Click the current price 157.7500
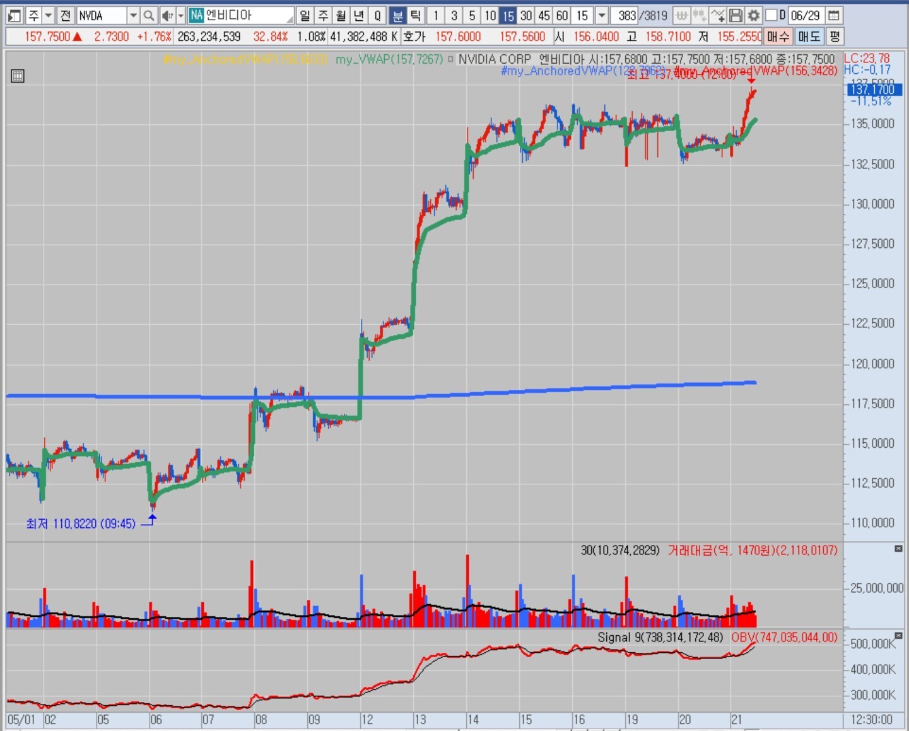Viewport: 909px width, 731px height. point(47,37)
